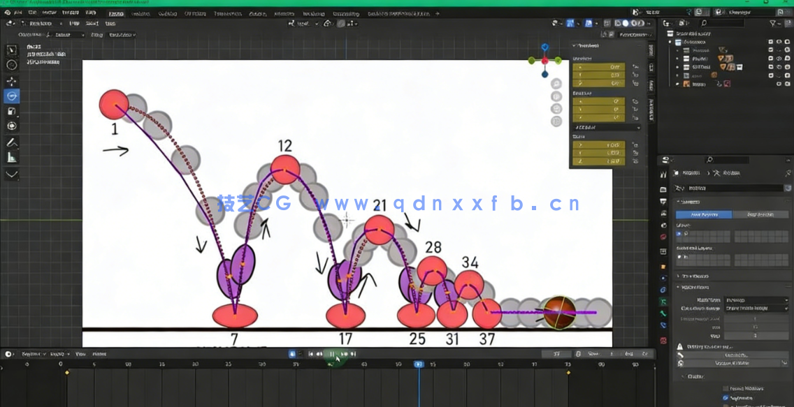Collapse the Scene Collection in the Outliner
This screenshot has height=407, width=794.
674,34
